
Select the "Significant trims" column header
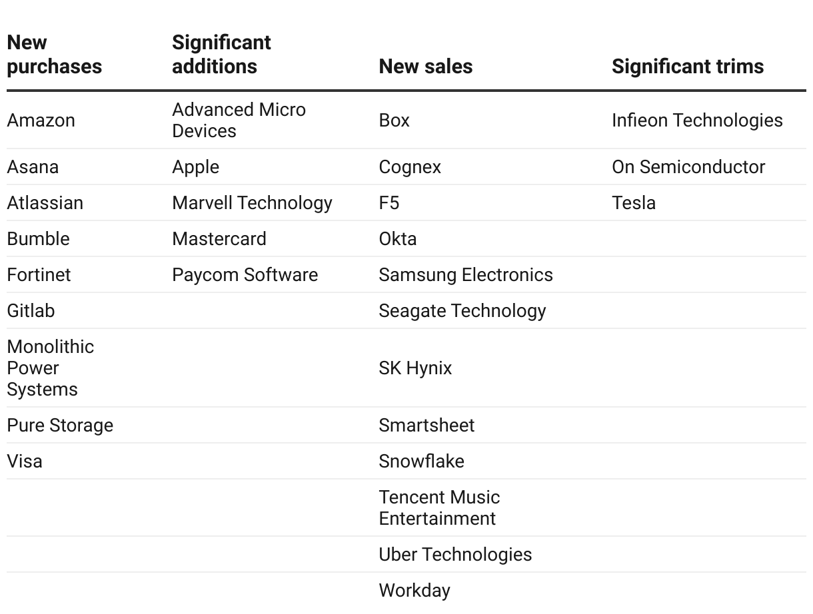687,67
